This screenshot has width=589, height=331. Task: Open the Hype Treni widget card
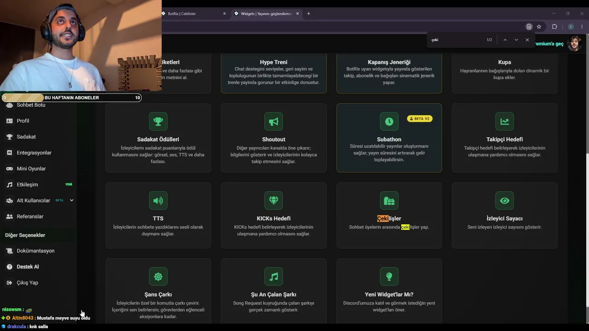274,73
